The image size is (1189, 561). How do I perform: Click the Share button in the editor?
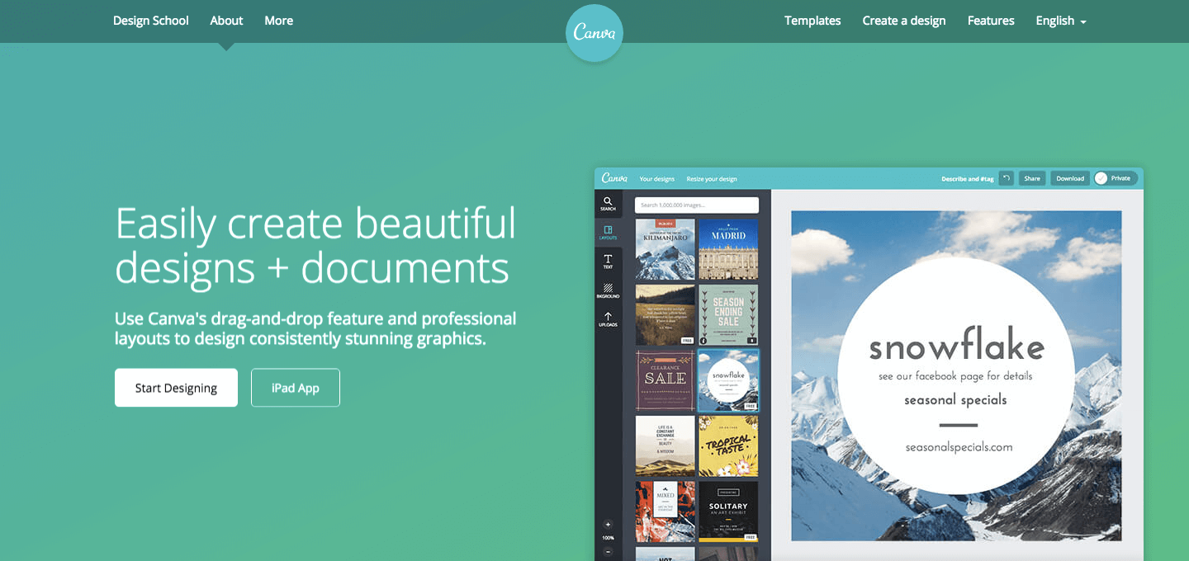click(1032, 178)
